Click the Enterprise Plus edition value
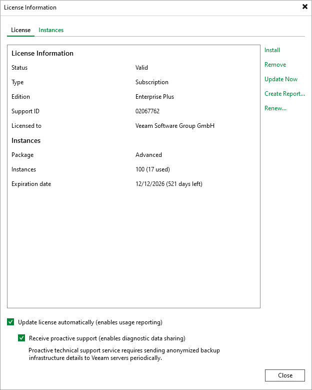312x390 pixels. [154, 97]
